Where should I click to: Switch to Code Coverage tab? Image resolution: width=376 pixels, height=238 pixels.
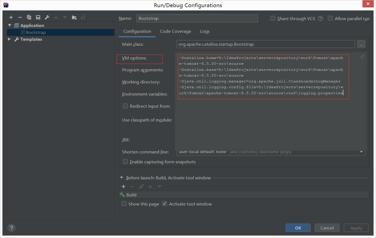click(175, 31)
